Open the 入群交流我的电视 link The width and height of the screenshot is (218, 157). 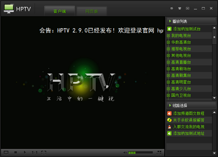(189, 127)
